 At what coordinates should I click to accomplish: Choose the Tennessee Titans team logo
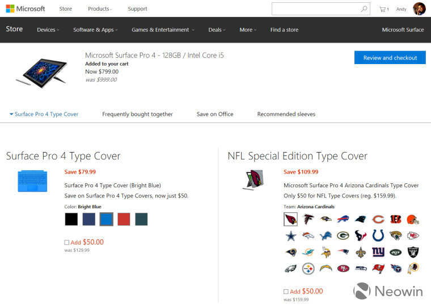coord(395,269)
